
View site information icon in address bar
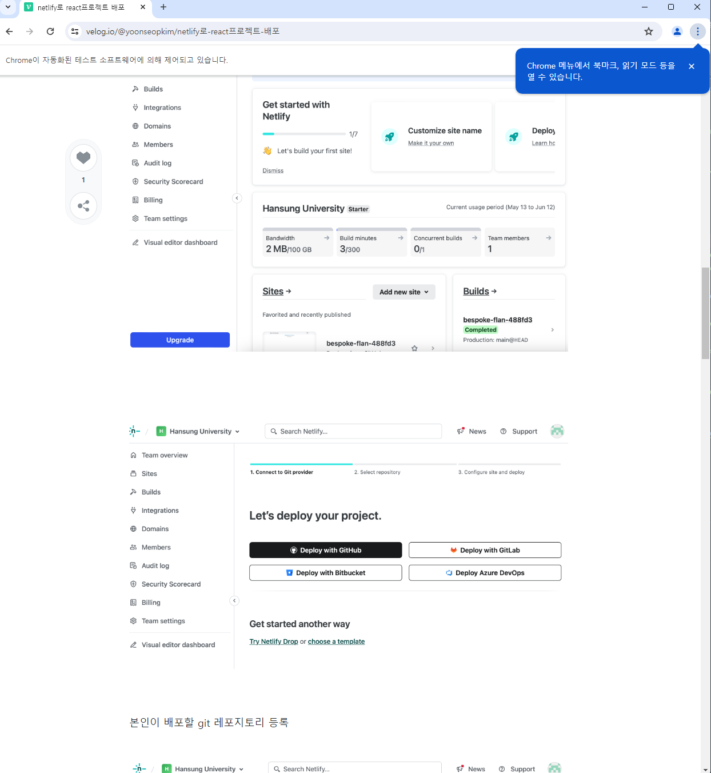tap(75, 31)
